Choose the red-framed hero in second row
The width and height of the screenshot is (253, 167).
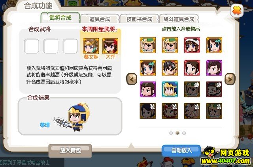point(192,68)
